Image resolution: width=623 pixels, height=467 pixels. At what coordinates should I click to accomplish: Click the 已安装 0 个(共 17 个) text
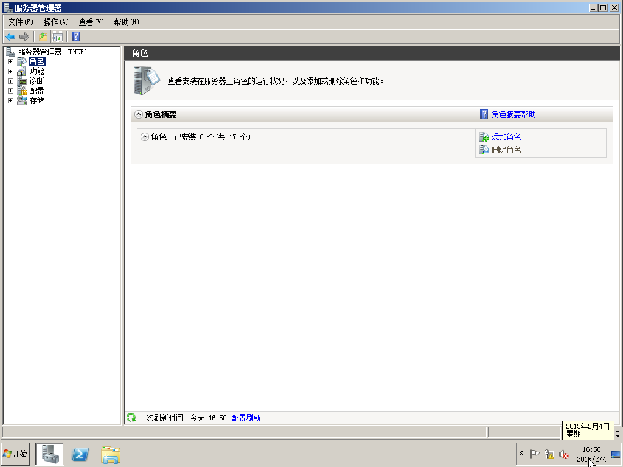[212, 137]
